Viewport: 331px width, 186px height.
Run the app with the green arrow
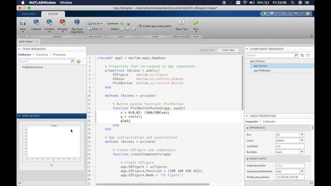(196, 22)
